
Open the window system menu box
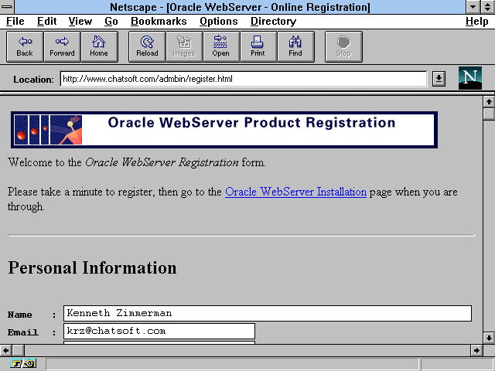[x=8, y=7]
